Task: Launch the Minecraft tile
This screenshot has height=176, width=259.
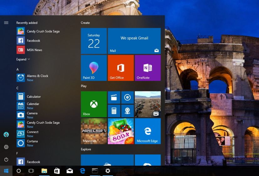Action: [94, 131]
